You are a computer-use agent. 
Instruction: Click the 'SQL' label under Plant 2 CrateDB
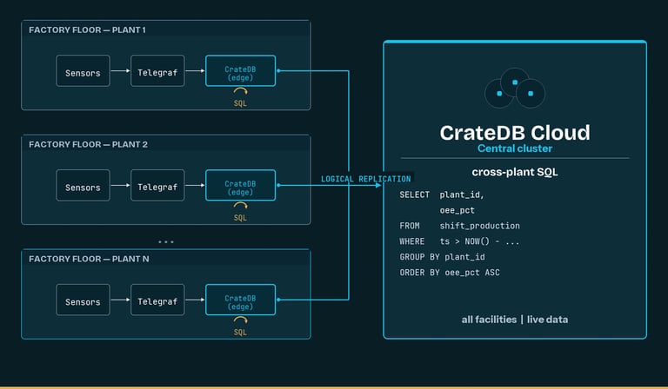click(x=240, y=218)
